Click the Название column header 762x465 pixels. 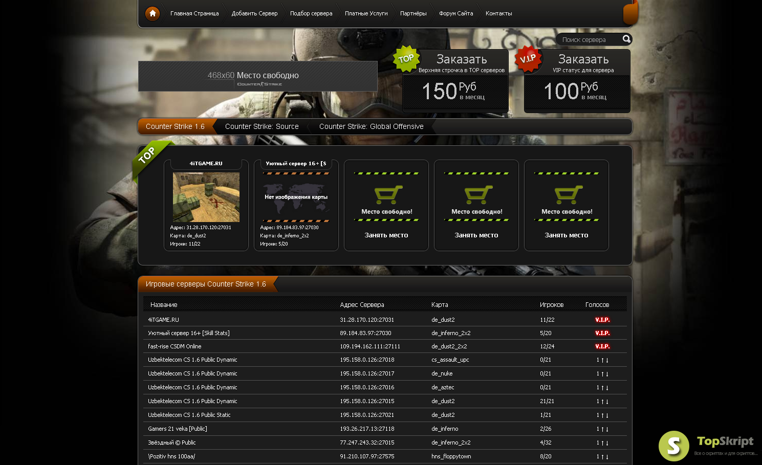click(x=164, y=305)
